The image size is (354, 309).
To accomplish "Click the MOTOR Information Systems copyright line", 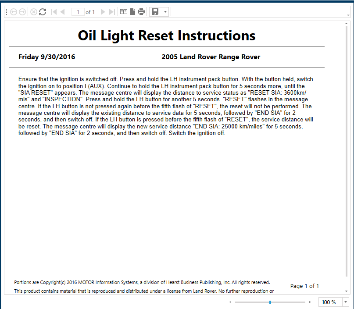I will pos(142,282).
